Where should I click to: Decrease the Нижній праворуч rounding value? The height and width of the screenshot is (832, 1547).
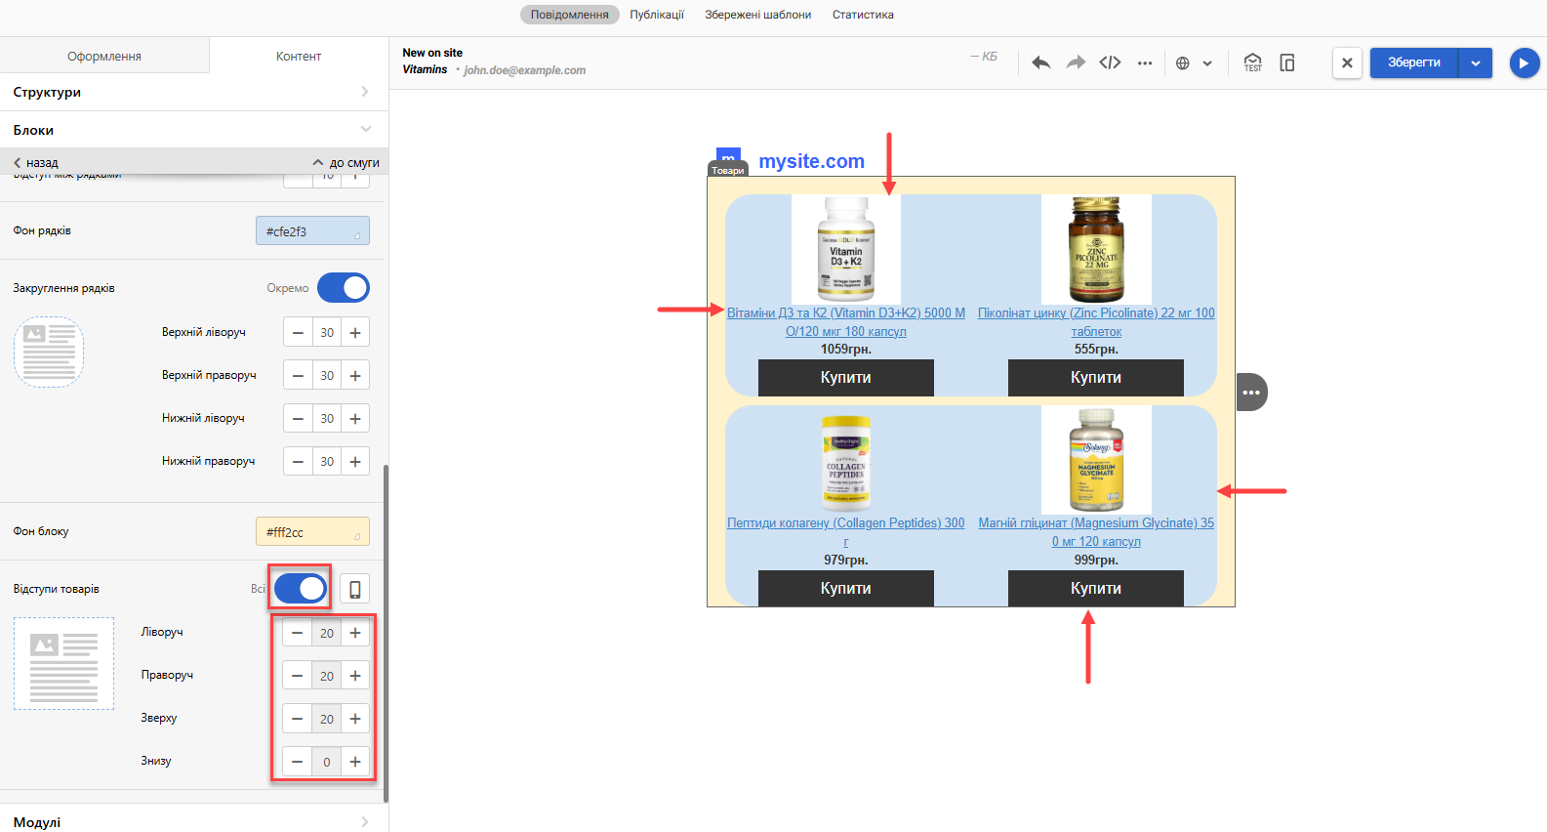coord(298,461)
